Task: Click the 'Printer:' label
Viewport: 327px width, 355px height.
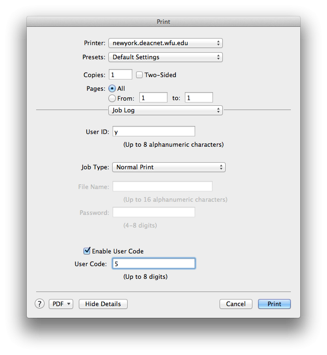Action: click(x=95, y=43)
